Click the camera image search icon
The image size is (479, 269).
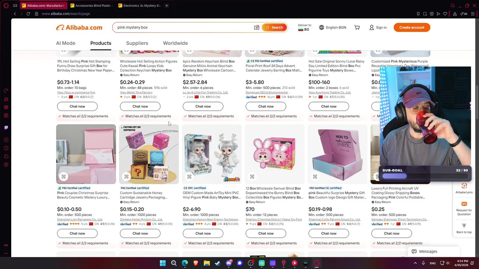[257, 27]
